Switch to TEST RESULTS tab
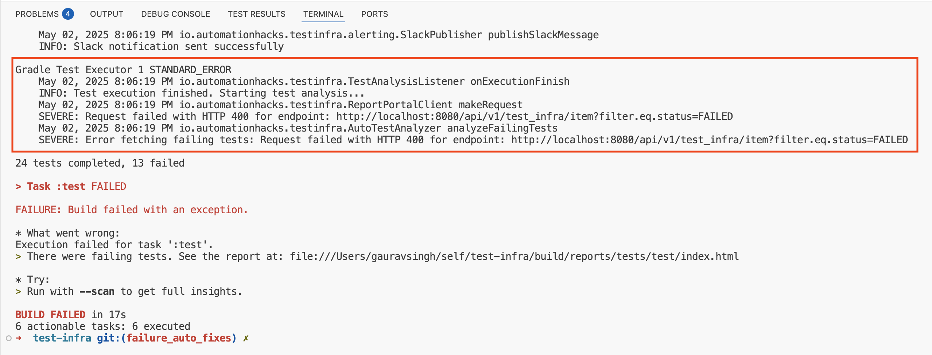 click(x=257, y=14)
